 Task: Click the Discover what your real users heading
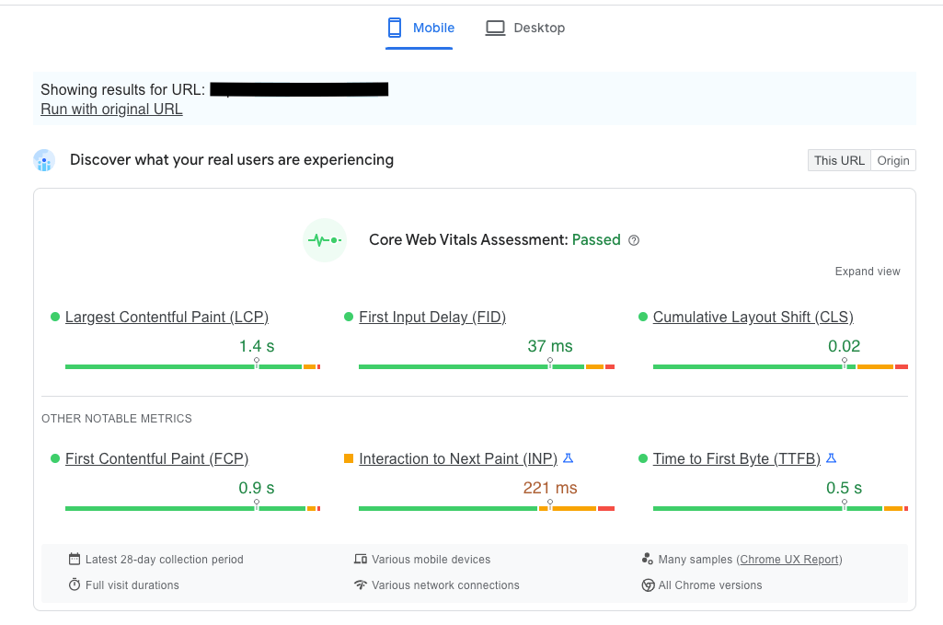[x=232, y=160]
